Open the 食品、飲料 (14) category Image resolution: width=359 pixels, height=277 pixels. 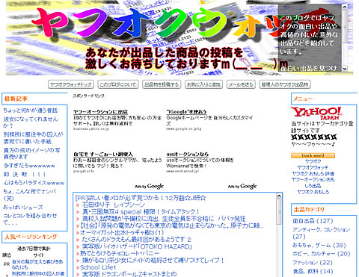point(313,271)
